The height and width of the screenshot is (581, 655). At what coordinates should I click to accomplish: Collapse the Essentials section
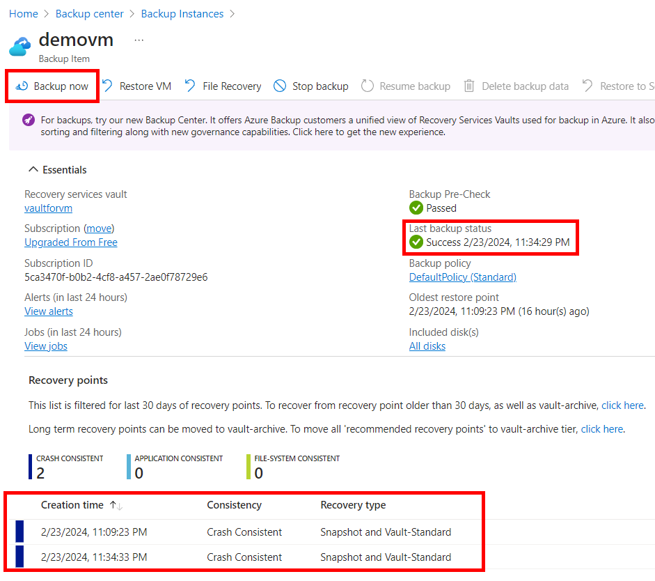click(x=33, y=170)
